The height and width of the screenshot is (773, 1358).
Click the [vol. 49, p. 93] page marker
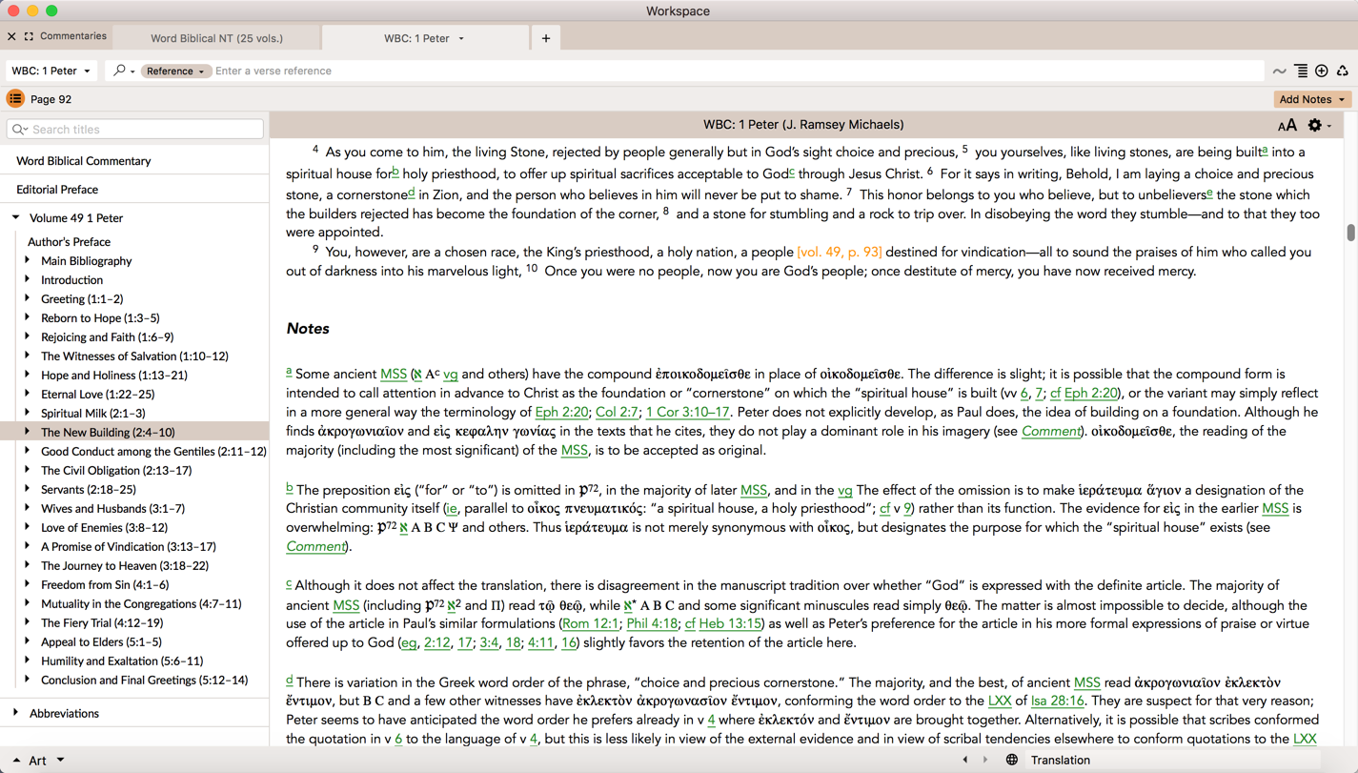coord(840,253)
